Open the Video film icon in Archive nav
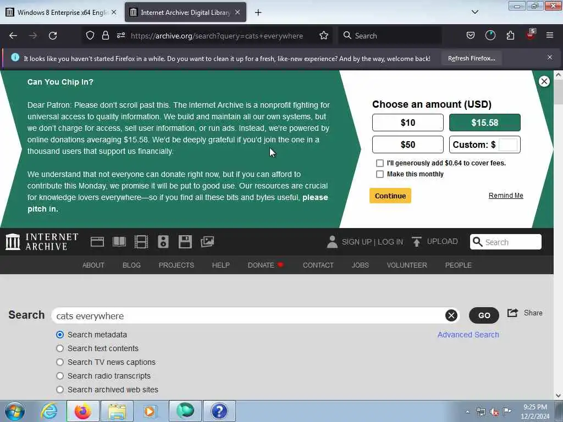The image size is (563, 422). [141, 242]
